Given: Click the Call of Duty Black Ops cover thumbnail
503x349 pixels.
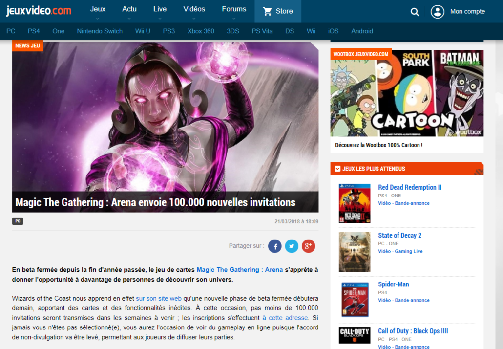Looking at the screenshot, I should (x=355, y=335).
